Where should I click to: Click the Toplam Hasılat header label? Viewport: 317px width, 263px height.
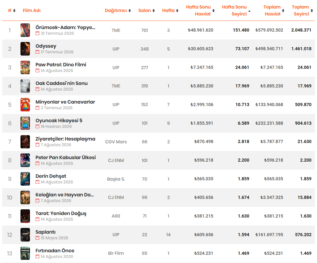[x=272, y=10]
